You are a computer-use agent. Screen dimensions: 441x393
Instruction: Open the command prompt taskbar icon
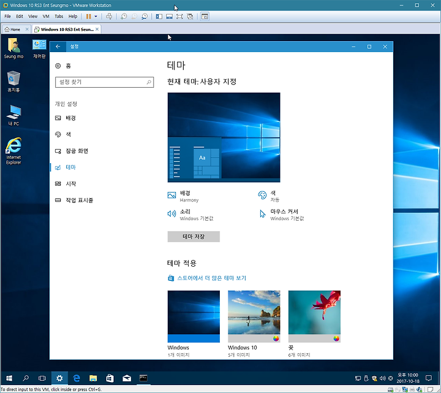(143, 378)
